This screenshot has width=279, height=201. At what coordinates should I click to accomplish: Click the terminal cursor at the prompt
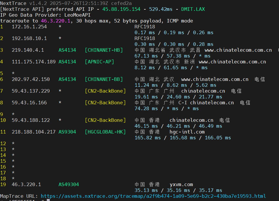(48, 200)
